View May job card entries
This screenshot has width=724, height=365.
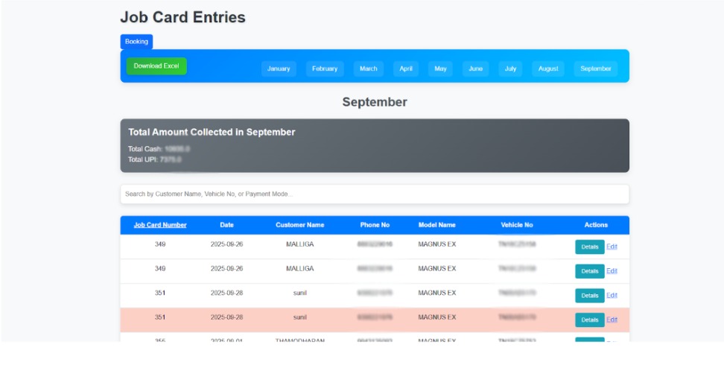coord(440,69)
